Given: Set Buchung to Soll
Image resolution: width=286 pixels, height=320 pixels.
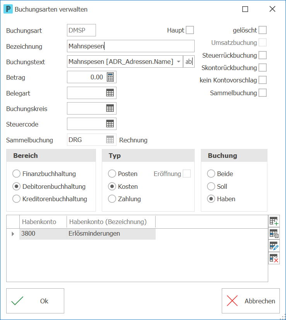Looking at the screenshot, I should click(211, 187).
